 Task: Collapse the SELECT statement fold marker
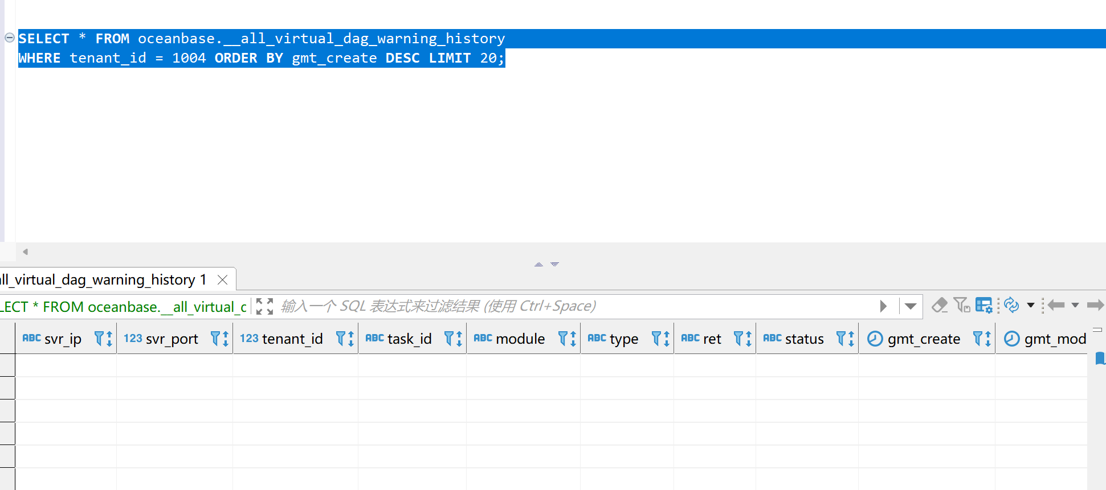pyautogui.click(x=10, y=38)
